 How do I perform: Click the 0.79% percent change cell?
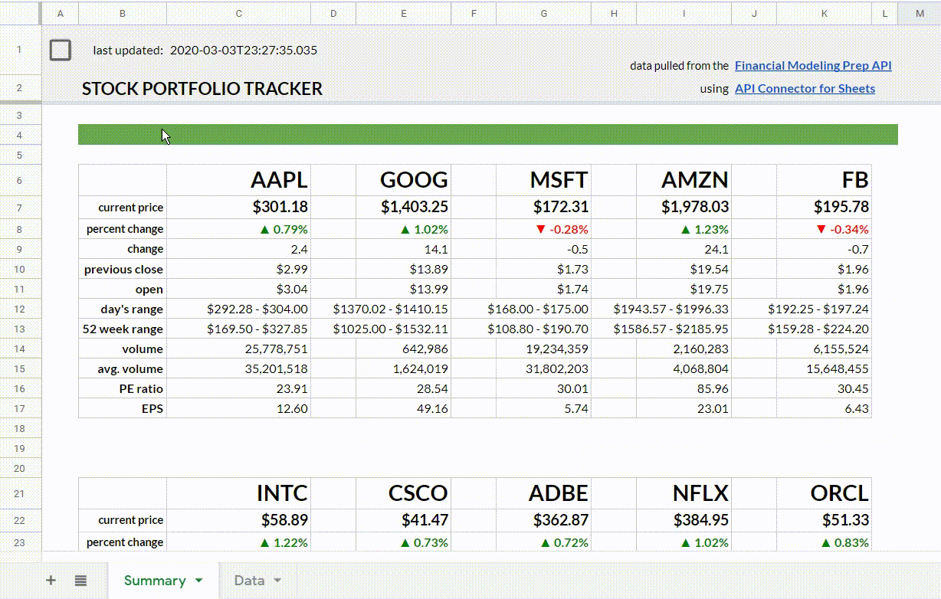point(239,229)
